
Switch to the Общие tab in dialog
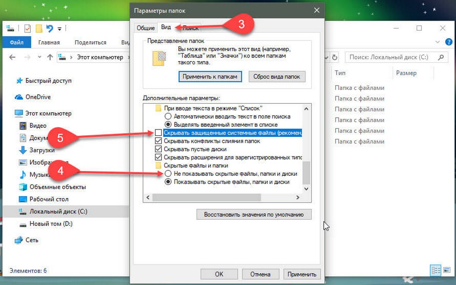click(146, 28)
